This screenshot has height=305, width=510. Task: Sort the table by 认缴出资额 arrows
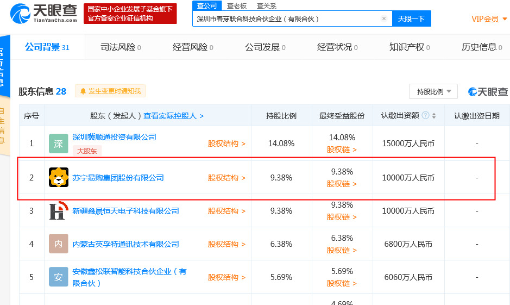point(434,116)
